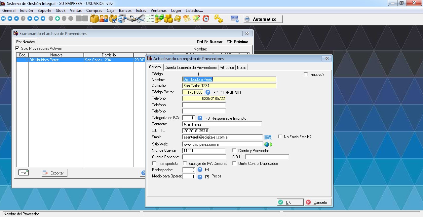
Task: Switch to Cuenta Corriente de Proveedores tab
Action: pos(190,68)
